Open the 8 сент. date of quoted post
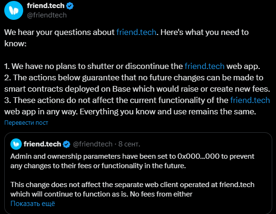 coord(129,144)
